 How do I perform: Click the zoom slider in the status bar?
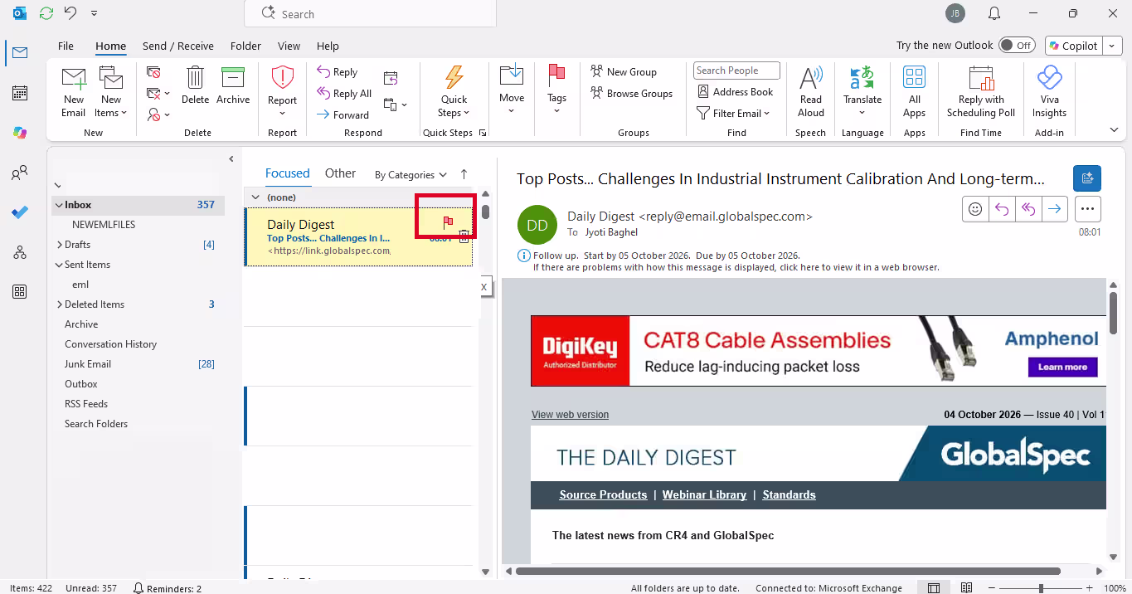pos(1040,588)
